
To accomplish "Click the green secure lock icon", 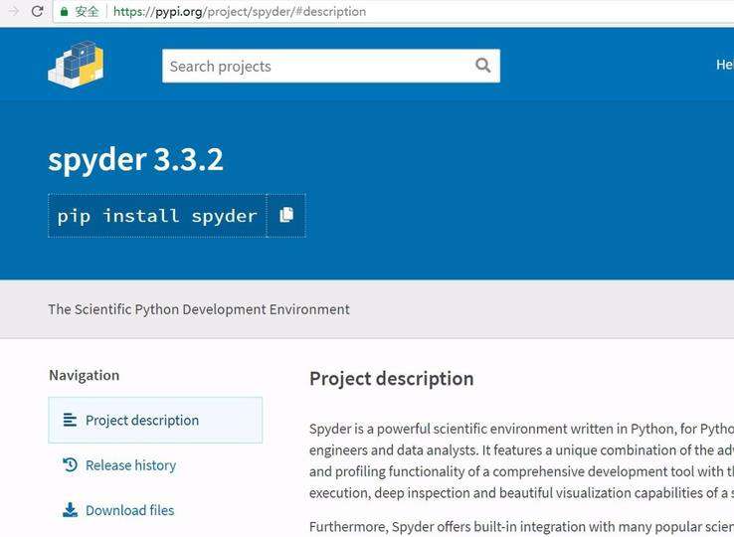I will click(x=64, y=12).
